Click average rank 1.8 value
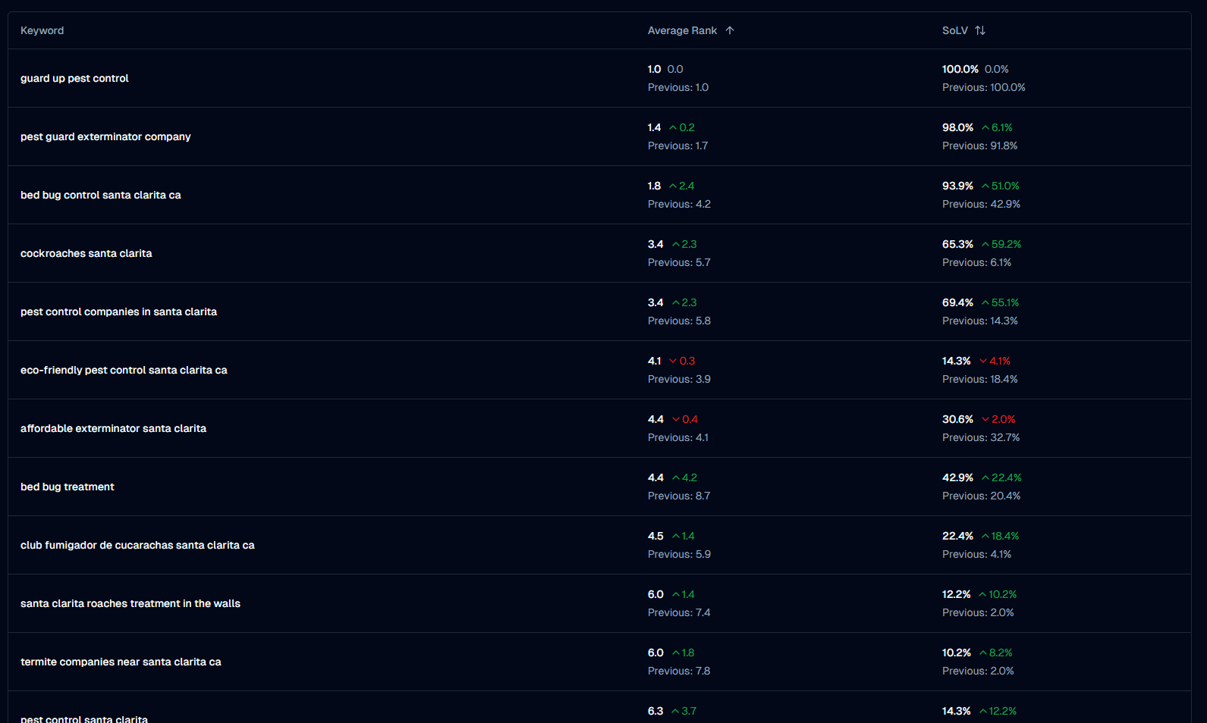Screen dimensions: 1207x723 click(x=654, y=186)
